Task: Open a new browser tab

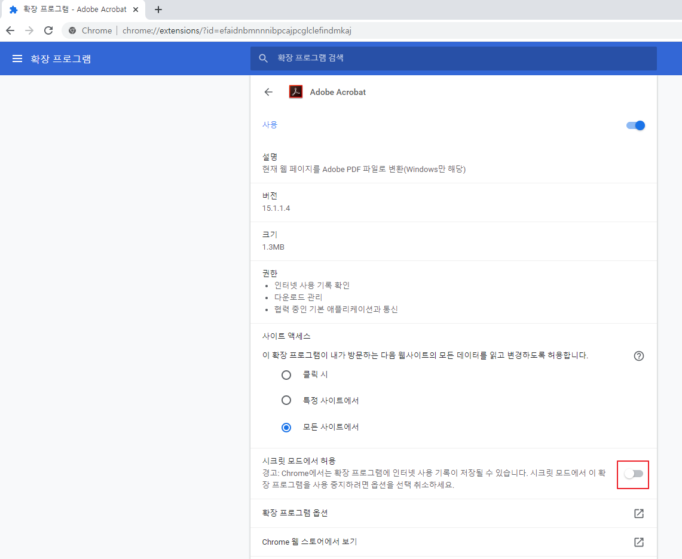Action: pyautogui.click(x=158, y=10)
